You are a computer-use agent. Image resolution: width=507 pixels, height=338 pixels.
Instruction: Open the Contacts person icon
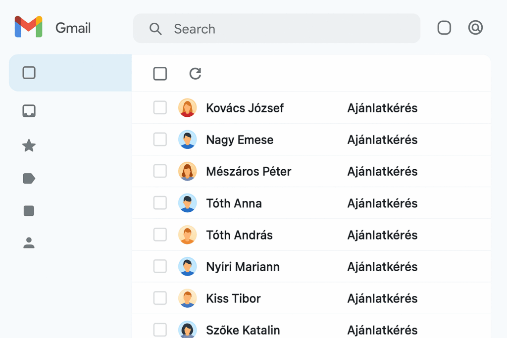(x=29, y=242)
